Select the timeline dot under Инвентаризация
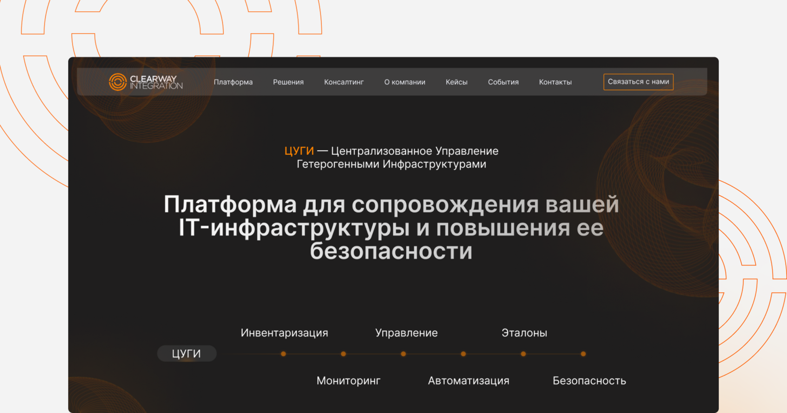This screenshot has width=787, height=413. (x=283, y=354)
